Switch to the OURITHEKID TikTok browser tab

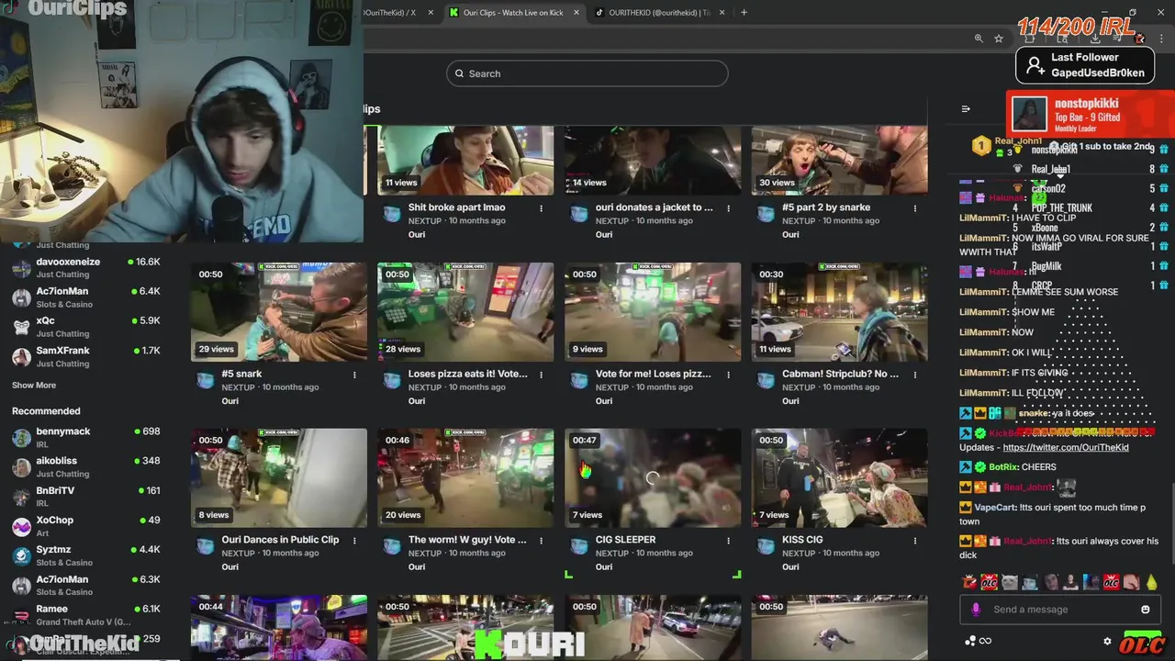point(661,12)
